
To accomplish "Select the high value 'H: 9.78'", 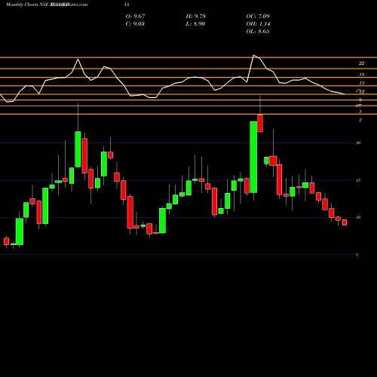I will click(x=195, y=17).
